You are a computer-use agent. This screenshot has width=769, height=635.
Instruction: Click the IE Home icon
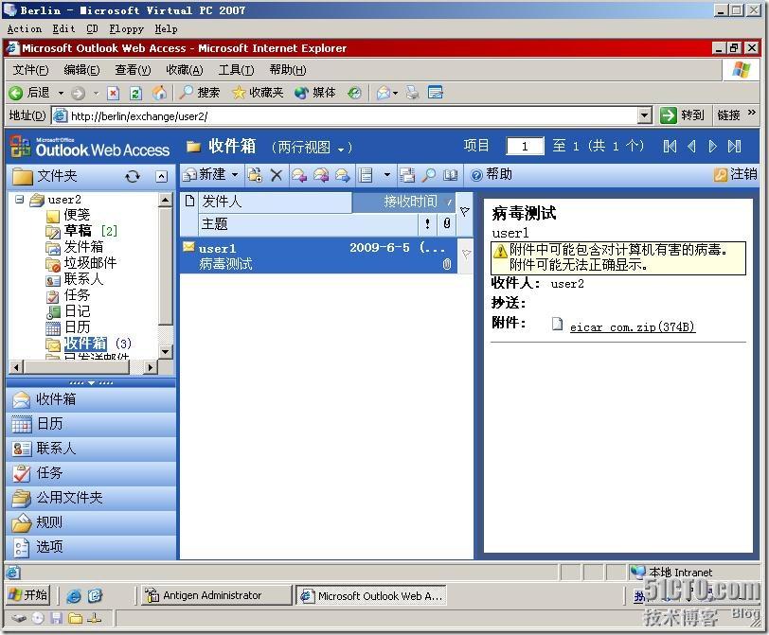[159, 93]
